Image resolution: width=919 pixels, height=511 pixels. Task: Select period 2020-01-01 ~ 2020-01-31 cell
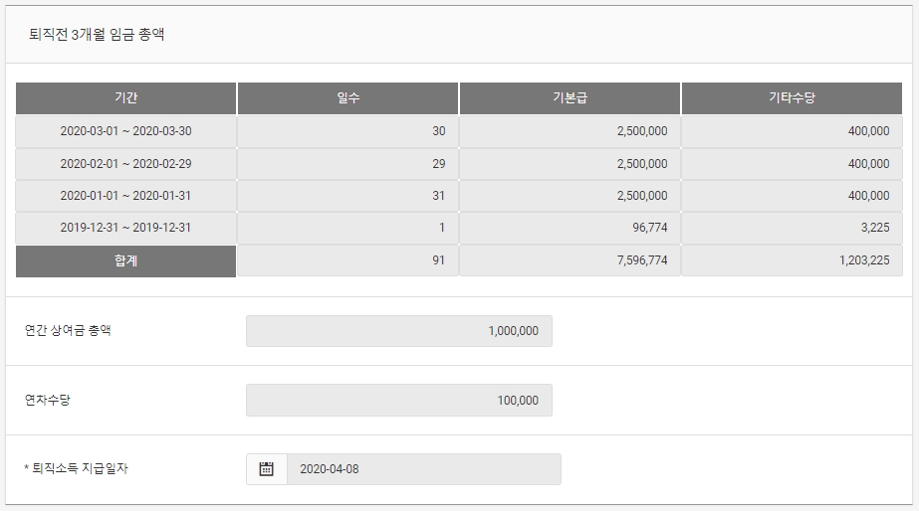pyautogui.click(x=126, y=196)
